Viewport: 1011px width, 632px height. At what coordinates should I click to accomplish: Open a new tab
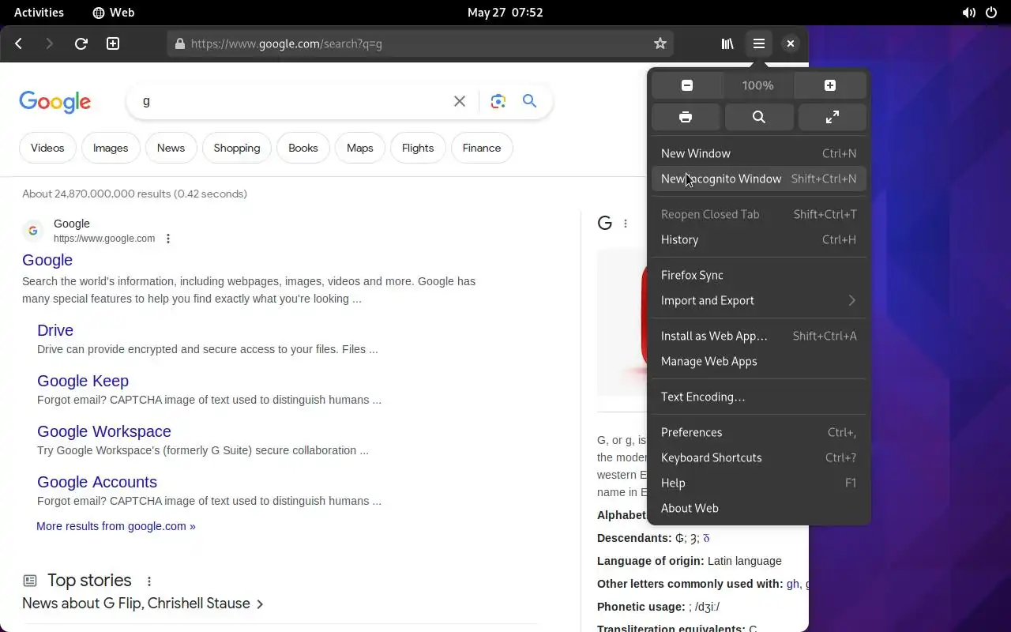113,43
